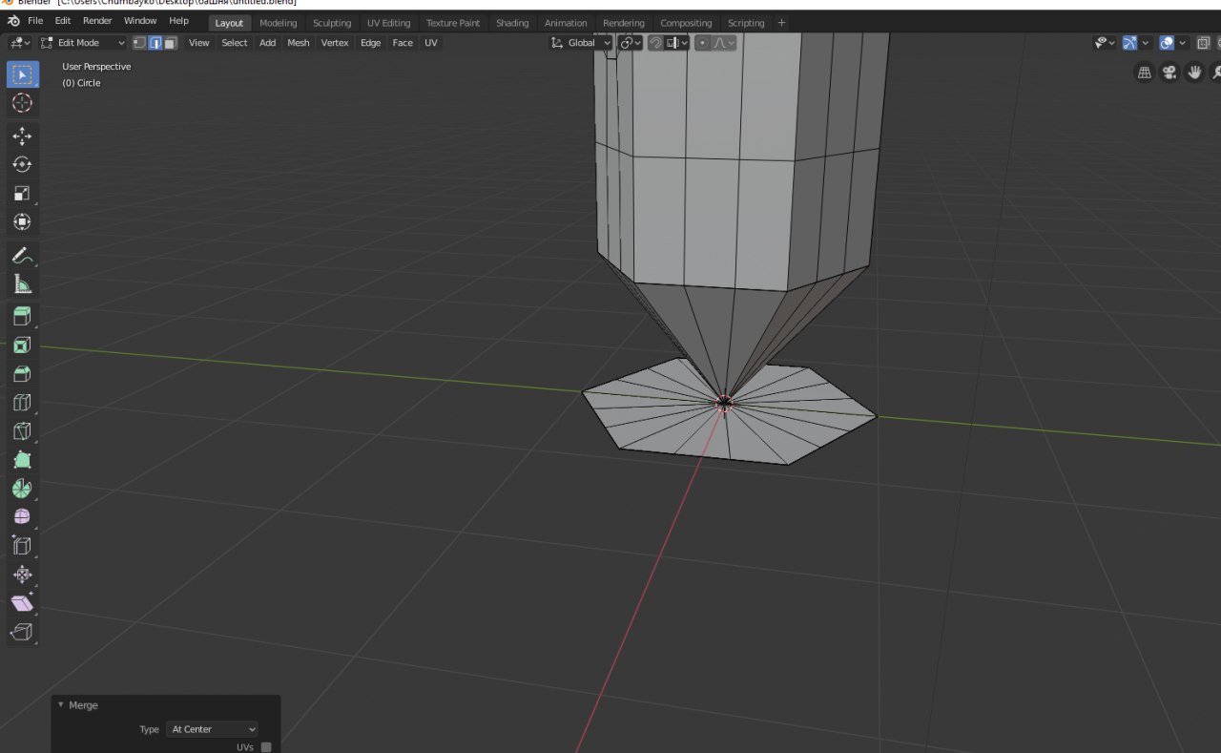1221x753 pixels.
Task: Open the Face menu in viewport header
Action: coord(403,43)
